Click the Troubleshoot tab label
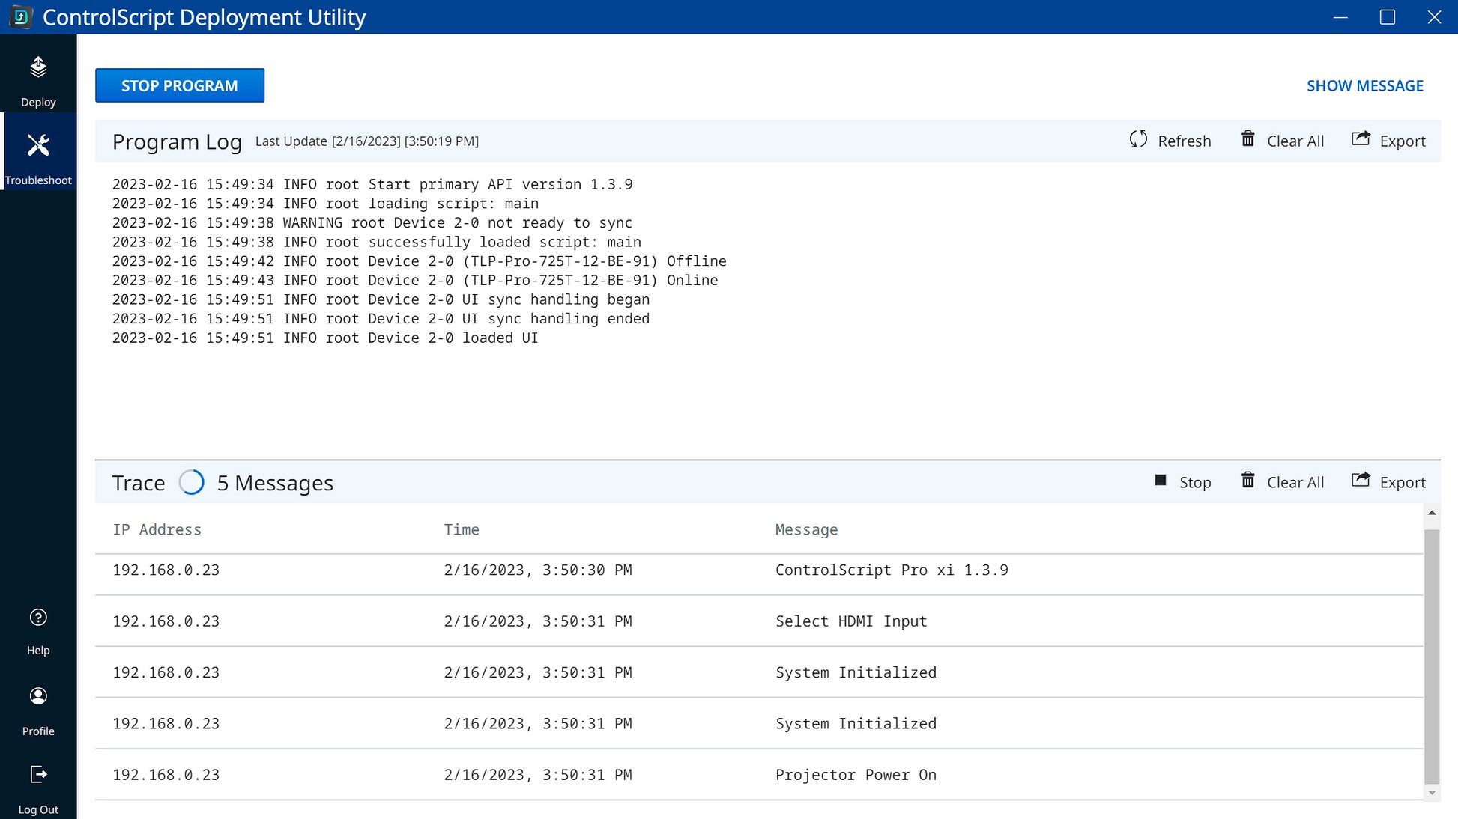This screenshot has height=819, width=1458. pos(38,180)
